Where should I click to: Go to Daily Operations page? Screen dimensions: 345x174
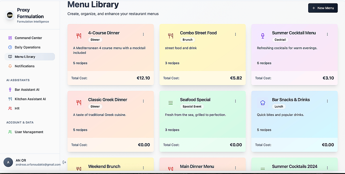point(28,47)
